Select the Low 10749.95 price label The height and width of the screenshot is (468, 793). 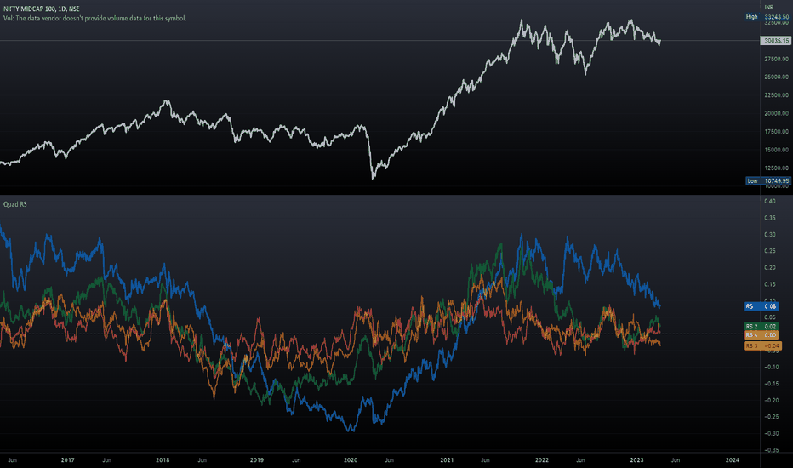pyautogui.click(x=768, y=180)
